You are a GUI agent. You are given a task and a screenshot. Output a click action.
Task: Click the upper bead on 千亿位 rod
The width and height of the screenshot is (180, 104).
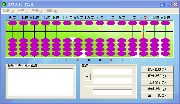click(x=23, y=23)
